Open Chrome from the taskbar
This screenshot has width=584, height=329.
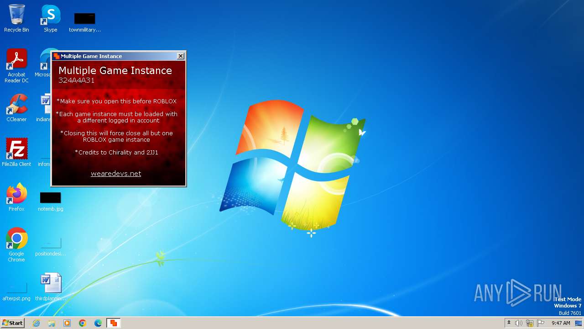(x=83, y=323)
